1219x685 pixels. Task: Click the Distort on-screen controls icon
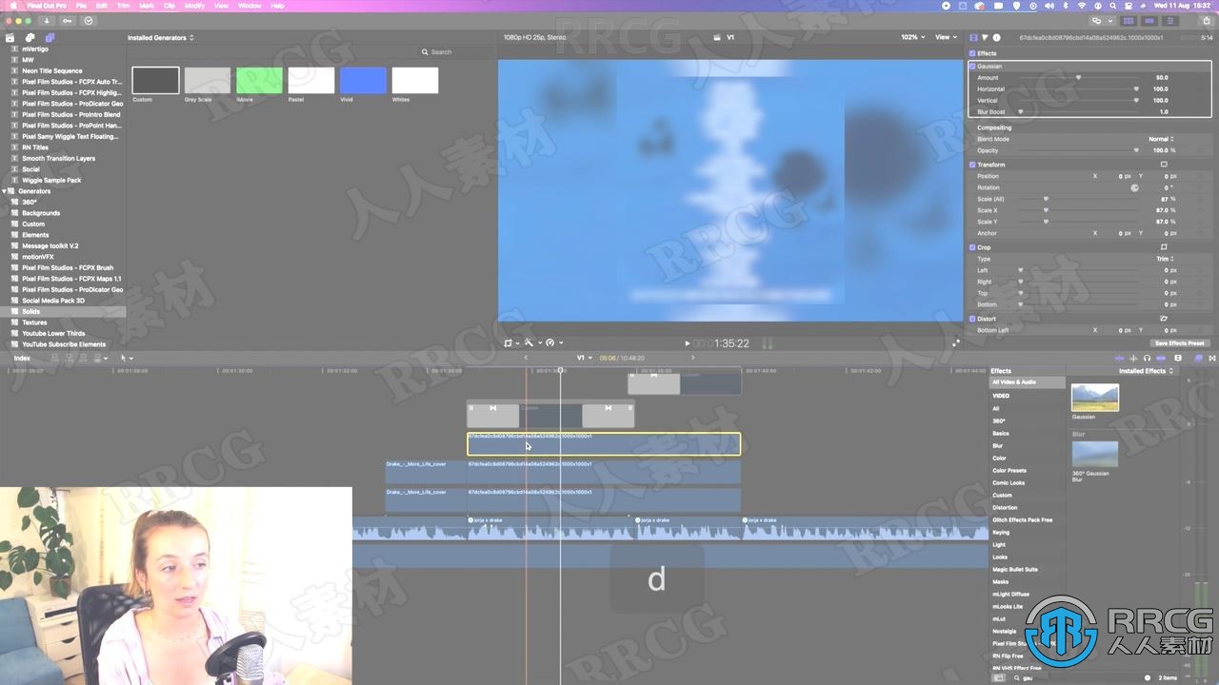point(1164,319)
